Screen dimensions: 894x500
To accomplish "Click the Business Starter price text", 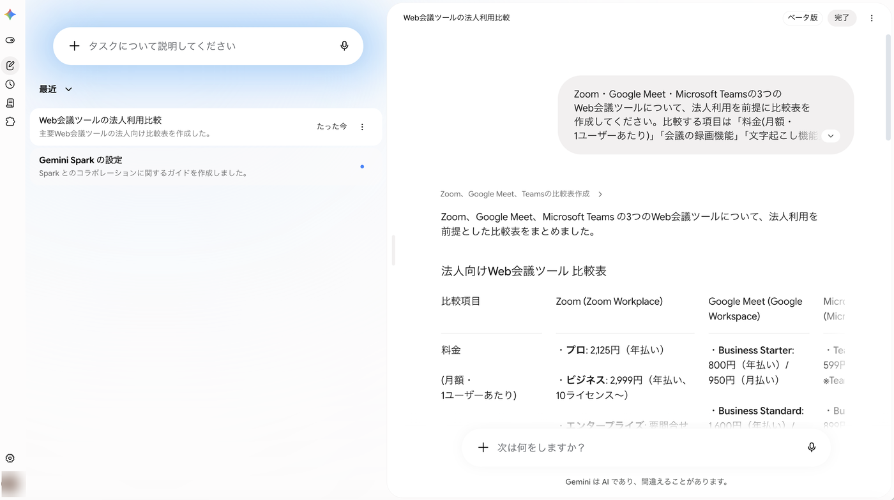I will [752, 365].
